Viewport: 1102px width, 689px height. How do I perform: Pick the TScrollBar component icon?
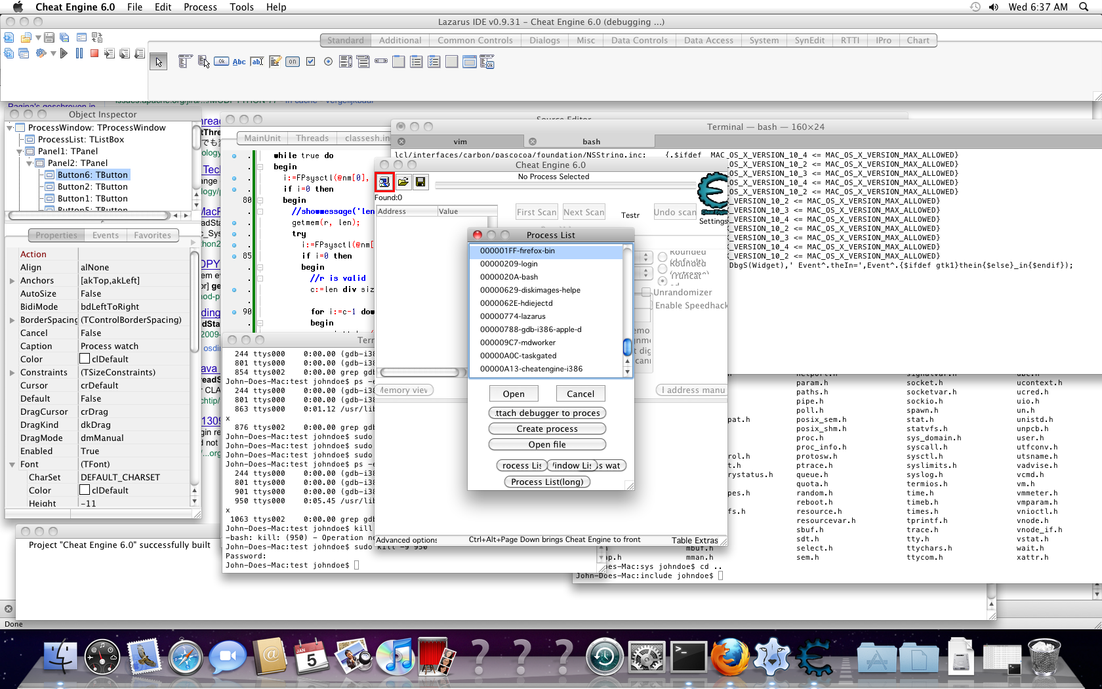pyautogui.click(x=381, y=61)
